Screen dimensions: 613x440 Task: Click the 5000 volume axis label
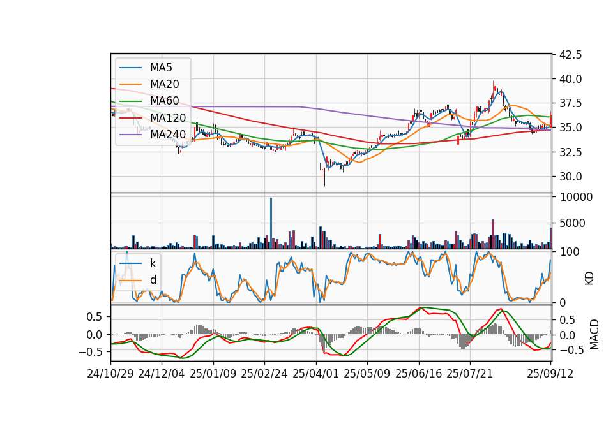(x=573, y=223)
